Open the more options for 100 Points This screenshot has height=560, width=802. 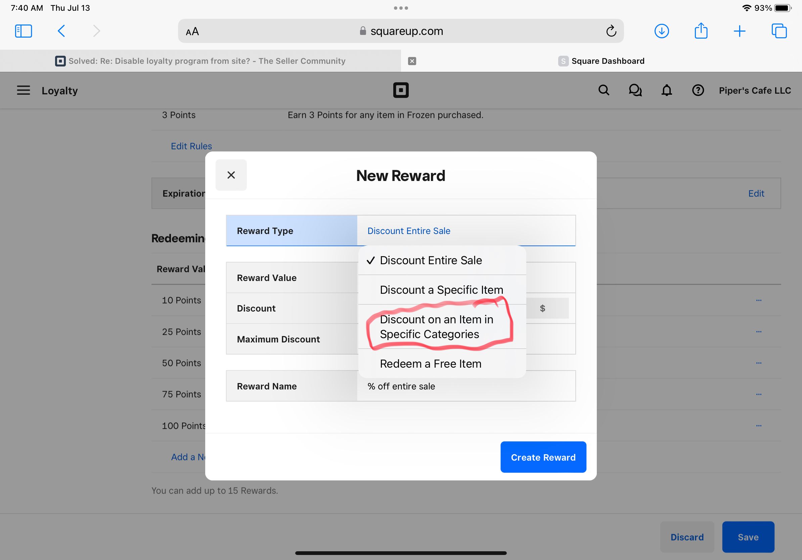click(x=759, y=426)
